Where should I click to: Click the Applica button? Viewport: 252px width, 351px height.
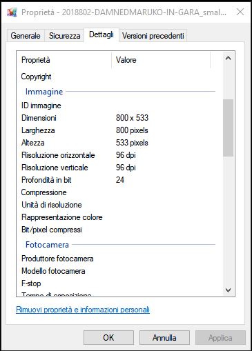[220, 338]
